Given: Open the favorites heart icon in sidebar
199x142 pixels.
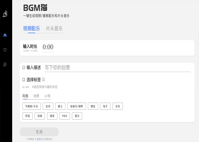Looking at the screenshot, I should click(5, 50).
